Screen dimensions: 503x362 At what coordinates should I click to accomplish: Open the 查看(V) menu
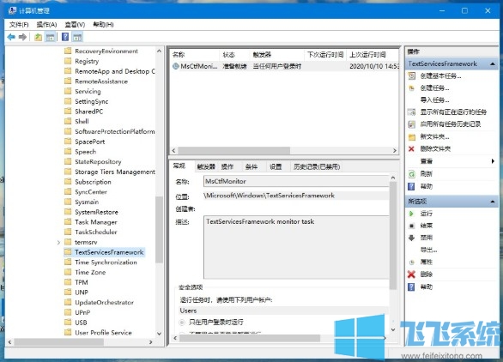pos(75,24)
